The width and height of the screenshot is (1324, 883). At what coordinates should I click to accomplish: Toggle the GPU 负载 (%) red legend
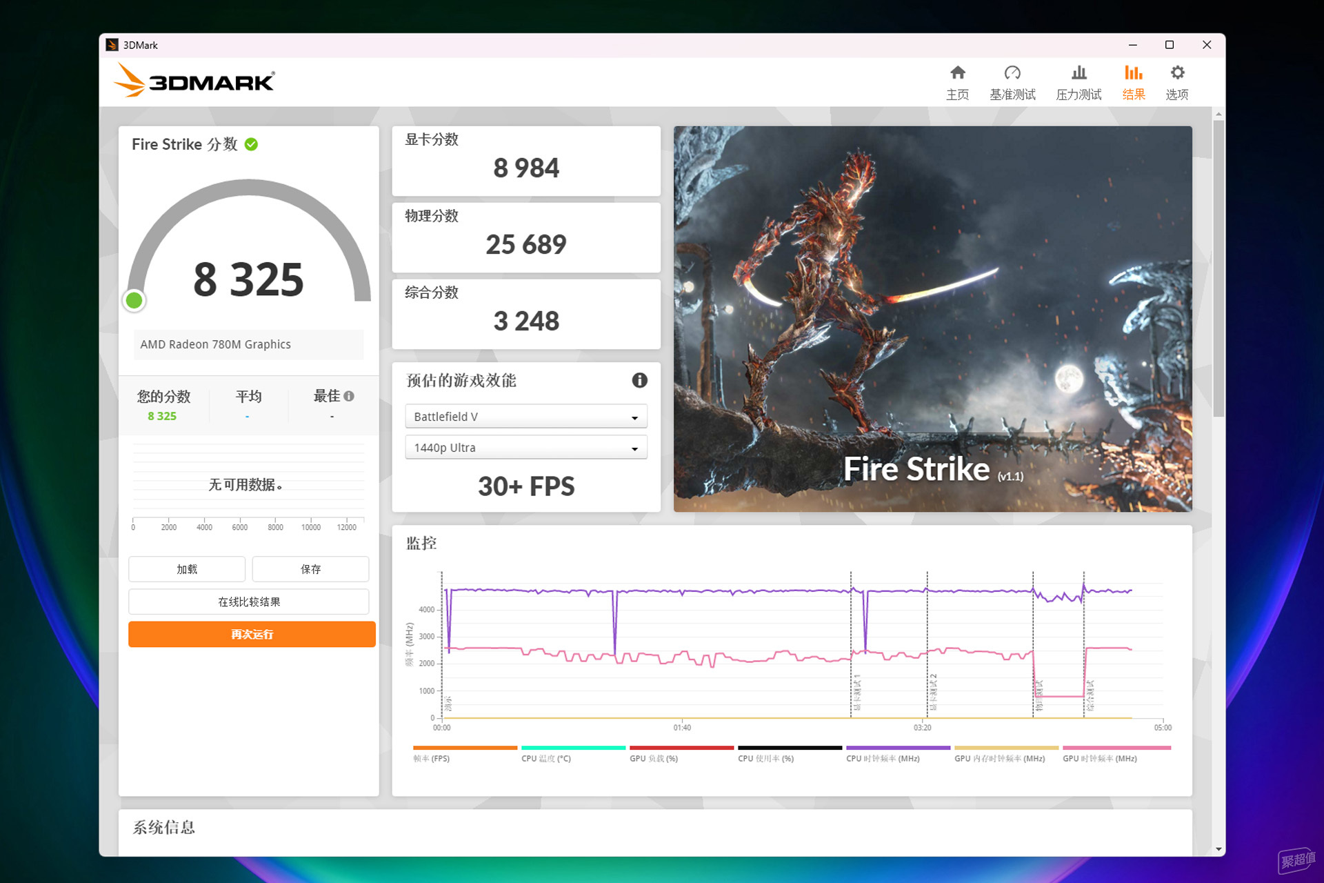click(x=681, y=754)
